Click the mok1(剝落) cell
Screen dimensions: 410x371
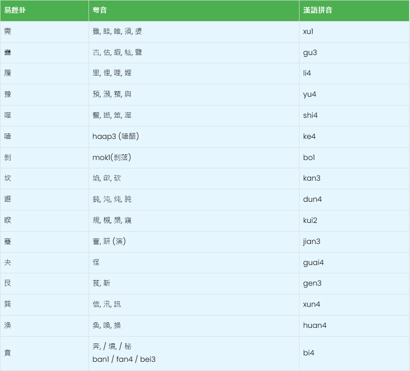(x=194, y=158)
